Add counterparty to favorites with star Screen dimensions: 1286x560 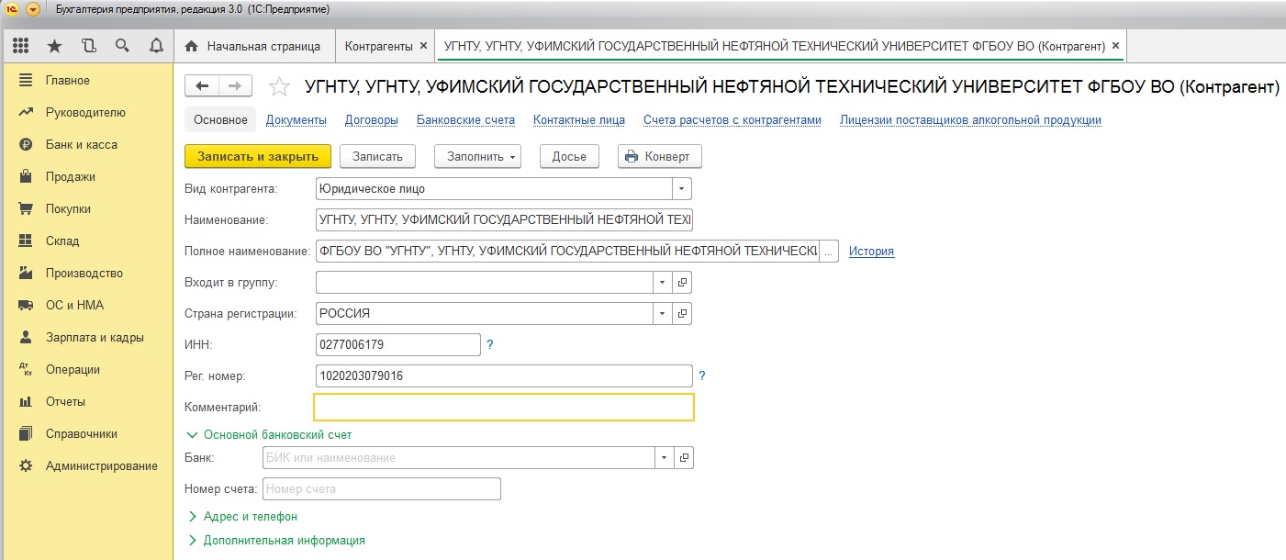coord(278,87)
